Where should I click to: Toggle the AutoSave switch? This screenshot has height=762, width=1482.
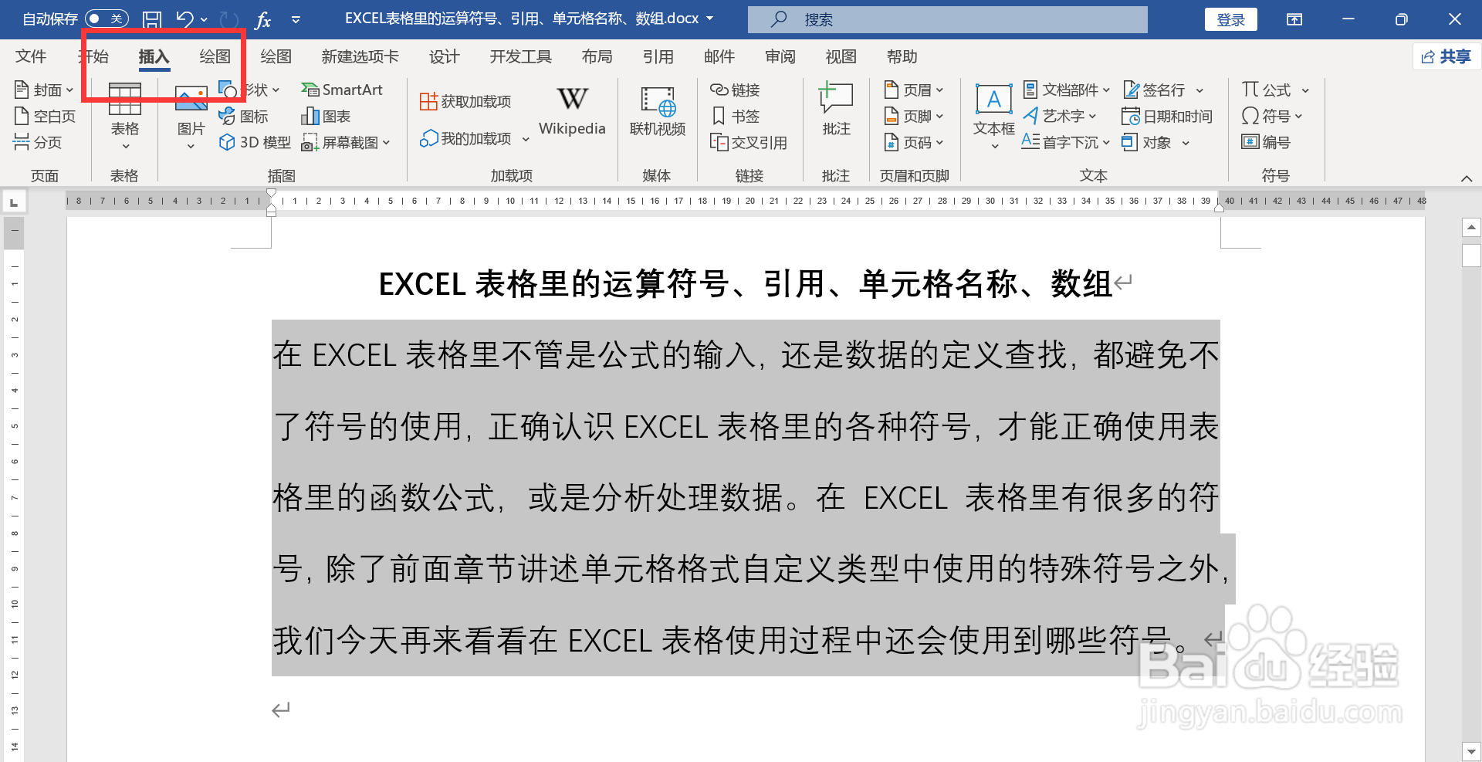click(107, 19)
